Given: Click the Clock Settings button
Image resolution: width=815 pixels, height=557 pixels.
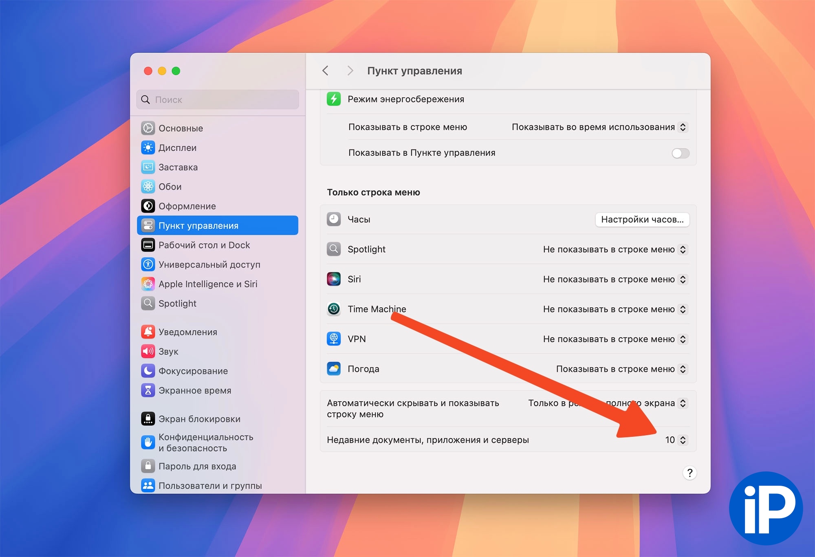Looking at the screenshot, I should (642, 220).
